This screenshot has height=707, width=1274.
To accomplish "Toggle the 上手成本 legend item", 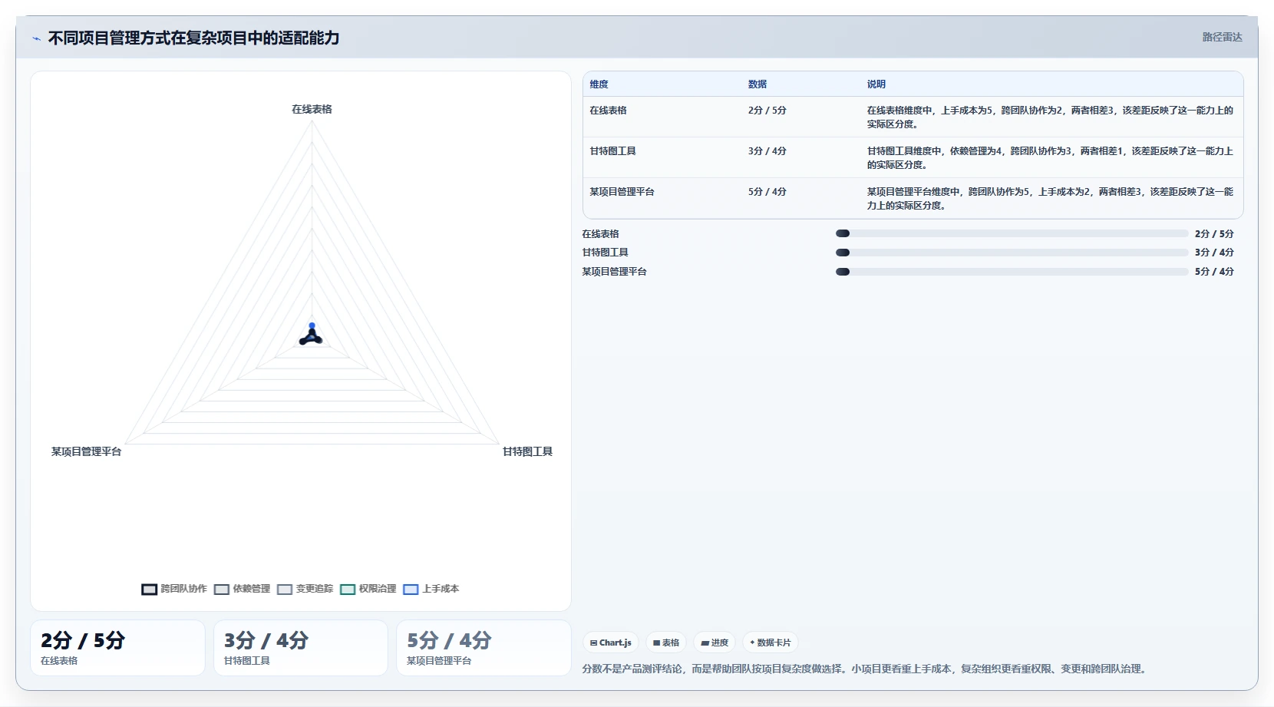I will [x=431, y=589].
